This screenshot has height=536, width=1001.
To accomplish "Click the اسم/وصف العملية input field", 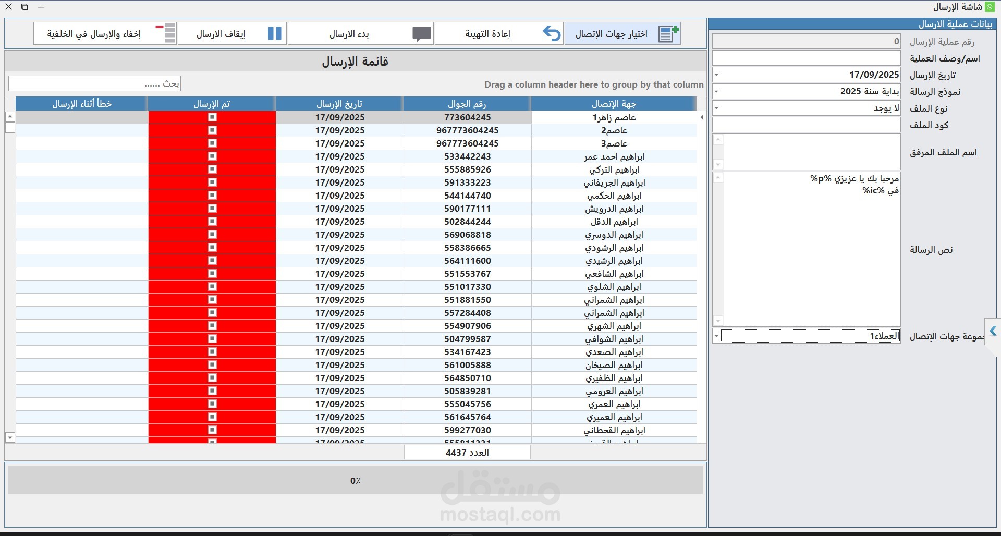I will (x=807, y=58).
